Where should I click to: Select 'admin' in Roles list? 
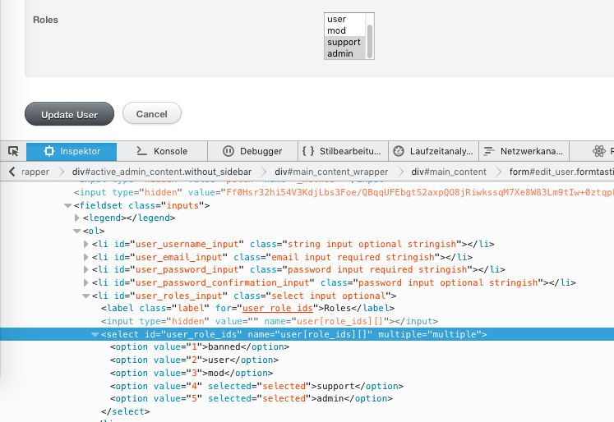coord(344,53)
